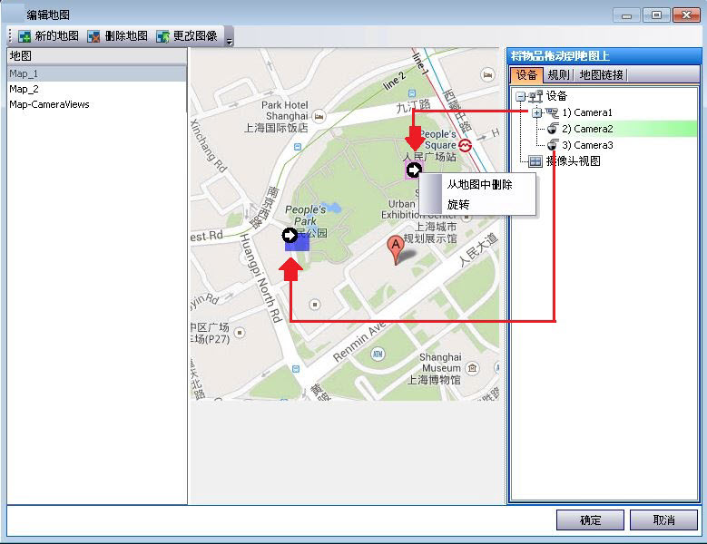Switch to the 地图链接 tab

[x=602, y=74]
